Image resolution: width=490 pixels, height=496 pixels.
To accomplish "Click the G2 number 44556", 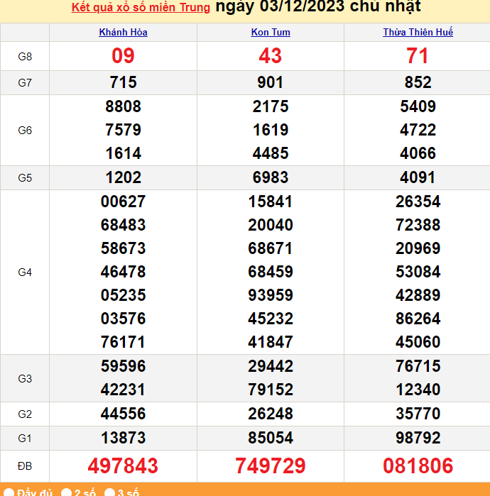I will 124,414.
